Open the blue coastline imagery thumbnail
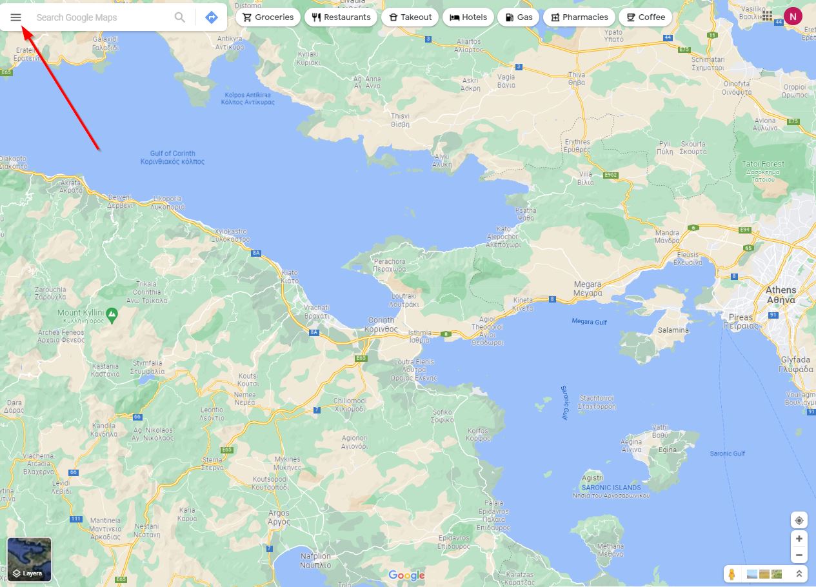Screen dimensions: 816x587 [x=751, y=573]
